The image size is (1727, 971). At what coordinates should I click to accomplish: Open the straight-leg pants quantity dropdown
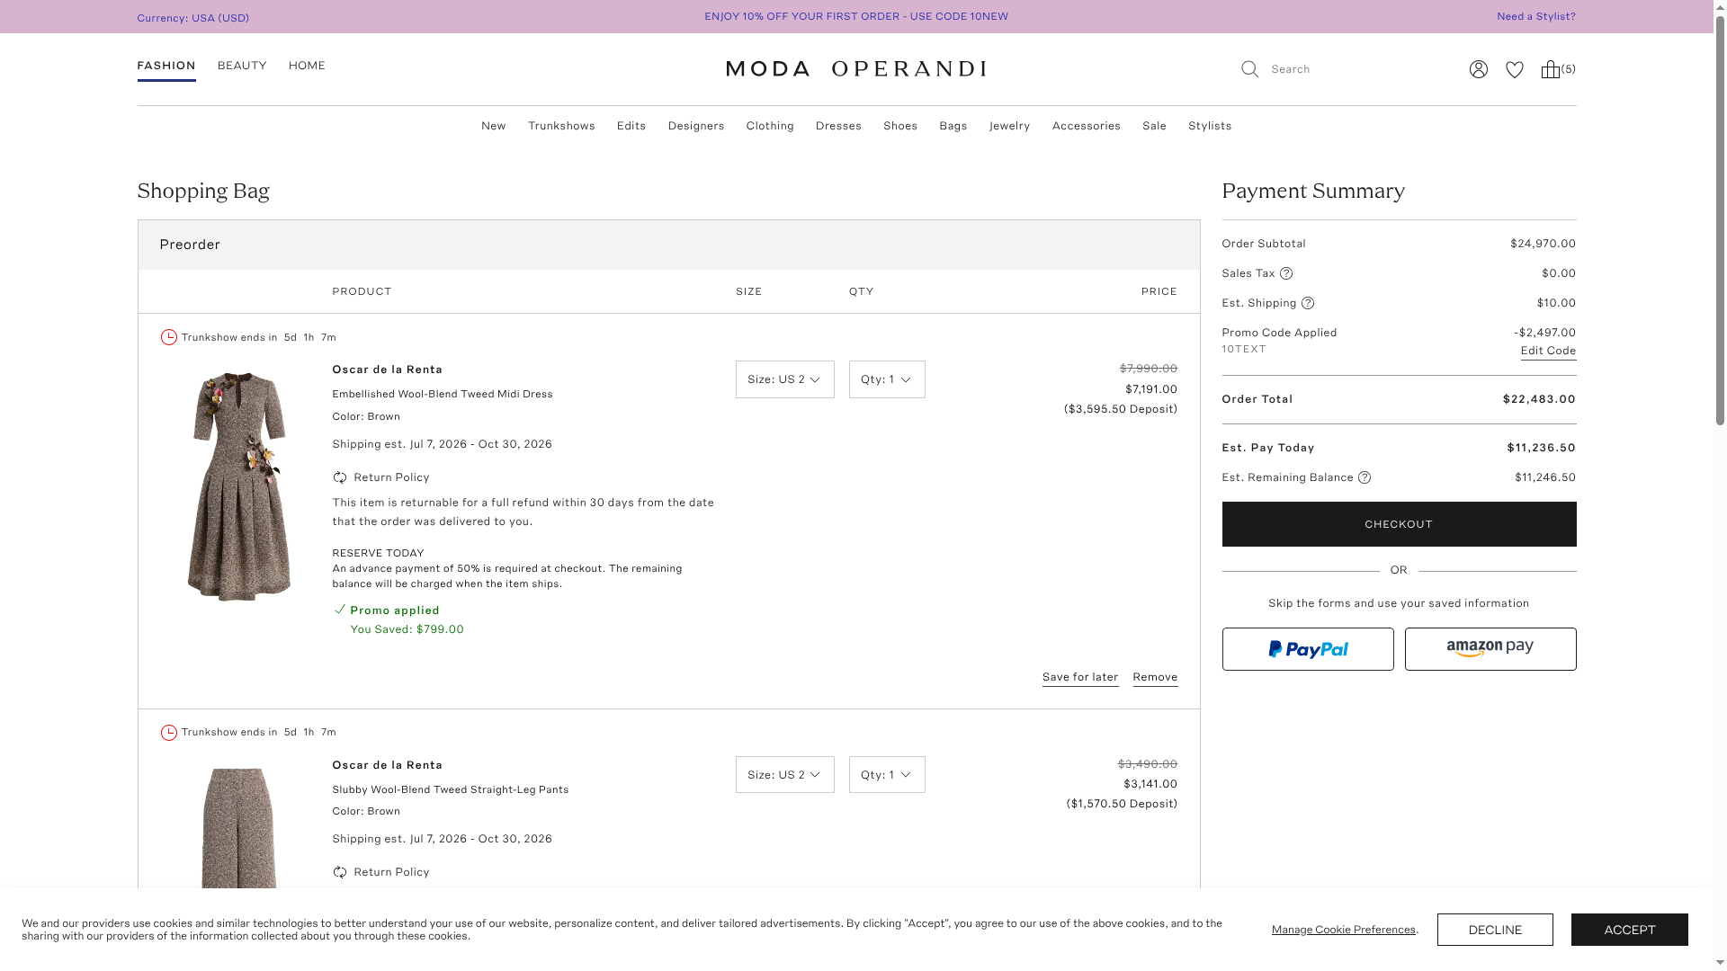click(886, 774)
